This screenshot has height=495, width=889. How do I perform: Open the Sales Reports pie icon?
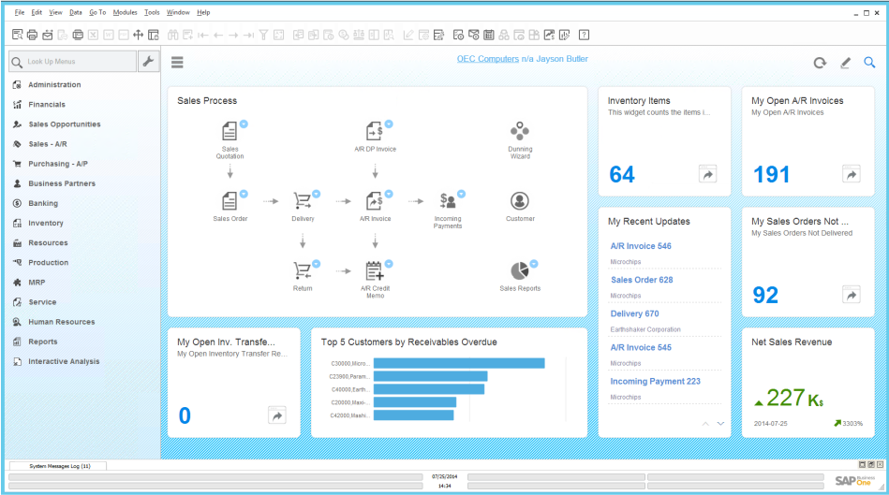pos(519,270)
